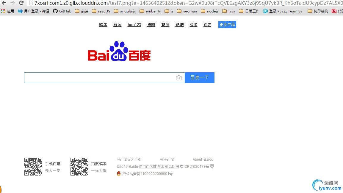The image size is (343, 193).
Task: Click the 京ICP证030173号 text
Action: coord(194,167)
